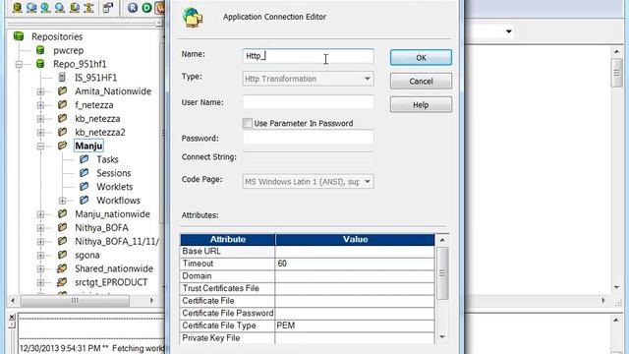Open the Type dropdown
Viewport: 629px width, 354px height.
tap(367, 79)
